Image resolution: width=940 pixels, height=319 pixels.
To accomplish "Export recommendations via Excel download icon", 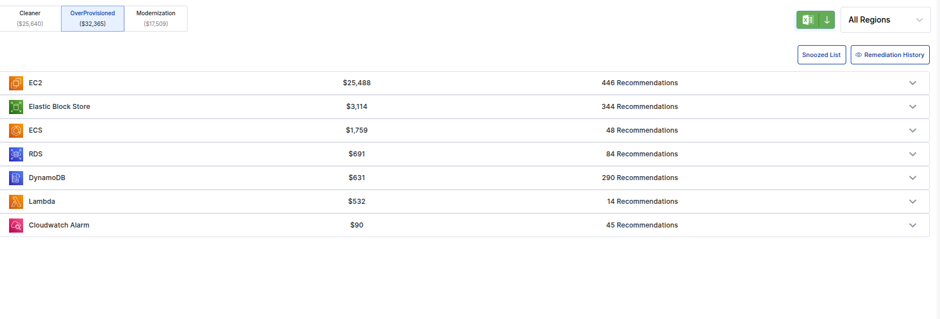I will [815, 20].
